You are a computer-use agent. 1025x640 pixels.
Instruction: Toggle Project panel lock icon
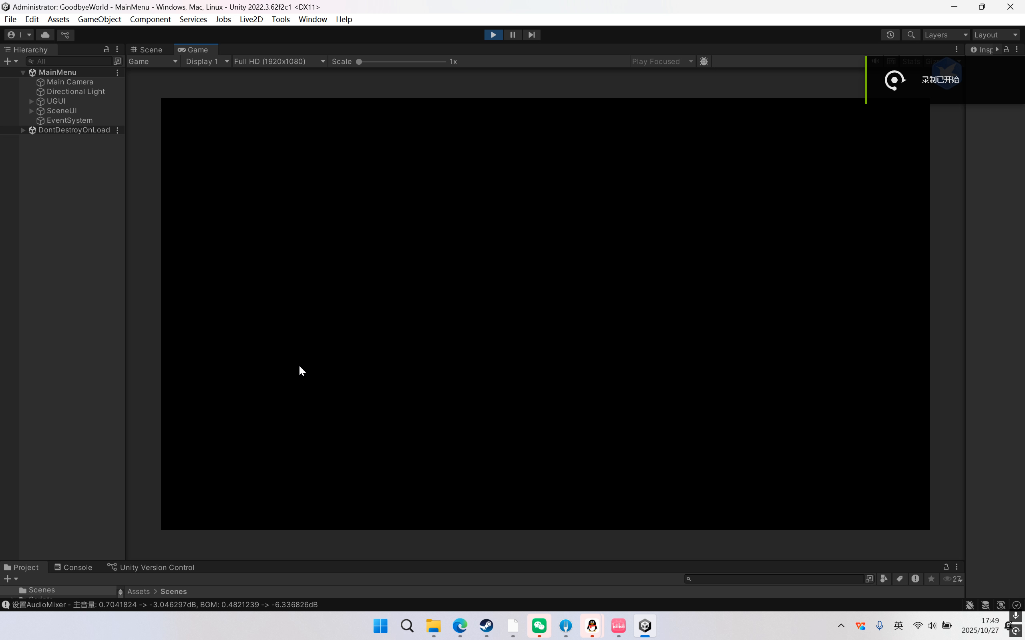pos(946,567)
